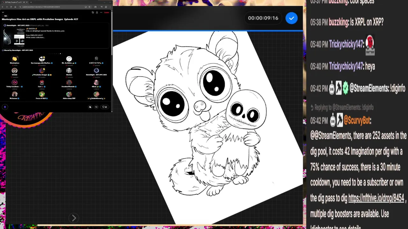Open OHAGI speaker avatar

click(x=15, y=71)
